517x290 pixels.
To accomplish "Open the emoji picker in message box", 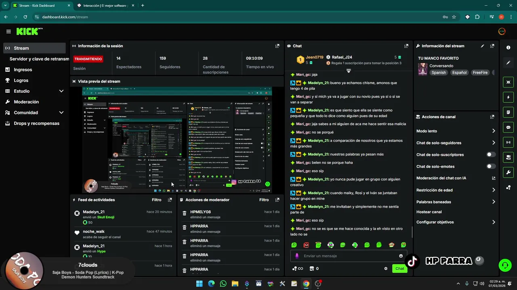I will [401, 256].
